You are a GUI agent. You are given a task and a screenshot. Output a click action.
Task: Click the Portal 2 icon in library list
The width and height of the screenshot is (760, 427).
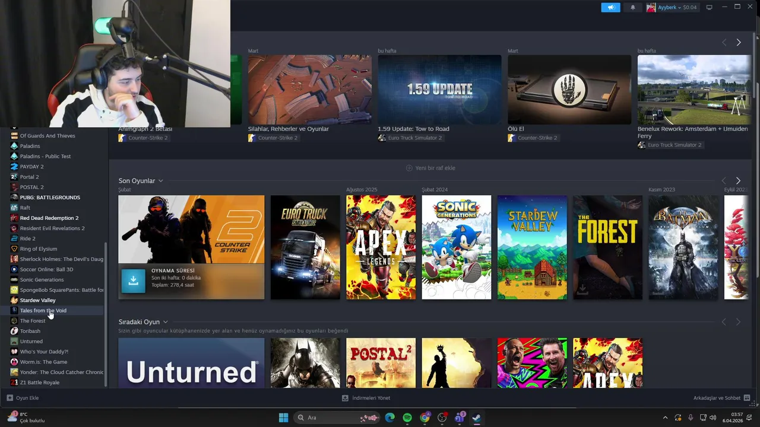click(14, 177)
